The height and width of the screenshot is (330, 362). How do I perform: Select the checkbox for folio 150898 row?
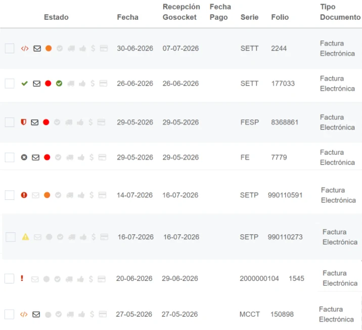pos(9,314)
